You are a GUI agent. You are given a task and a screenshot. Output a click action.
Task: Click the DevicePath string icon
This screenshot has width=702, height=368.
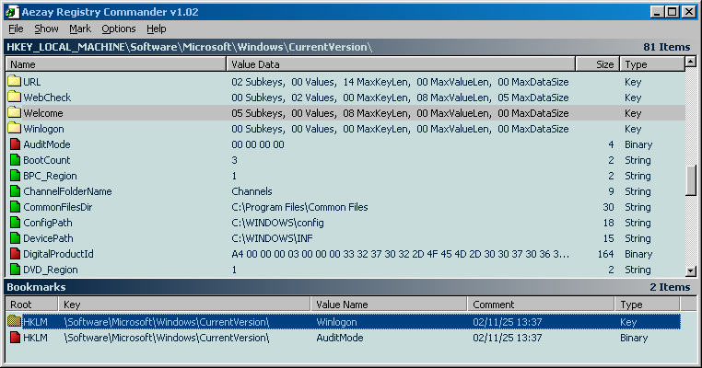15,238
